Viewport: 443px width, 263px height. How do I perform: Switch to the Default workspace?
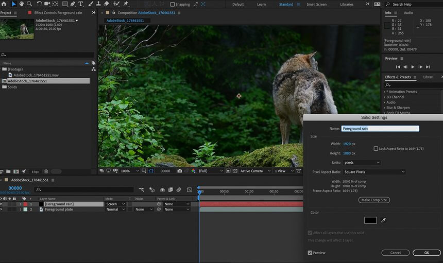point(238,4)
